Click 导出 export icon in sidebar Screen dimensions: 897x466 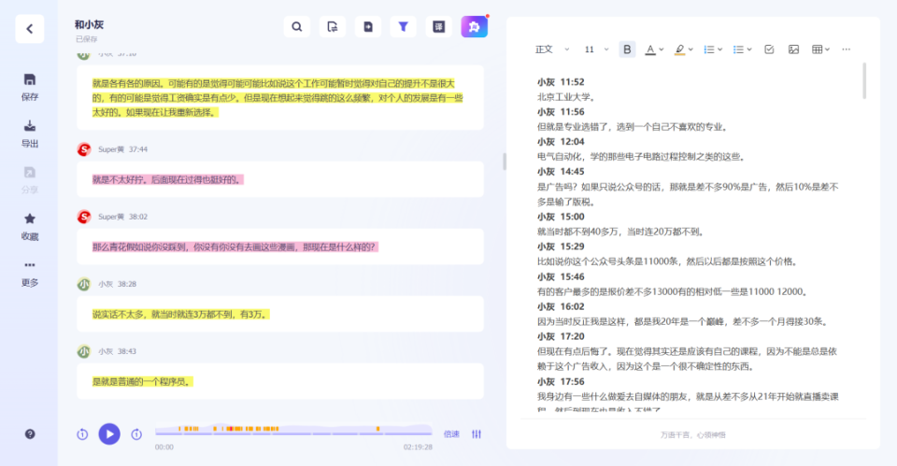pos(30,127)
